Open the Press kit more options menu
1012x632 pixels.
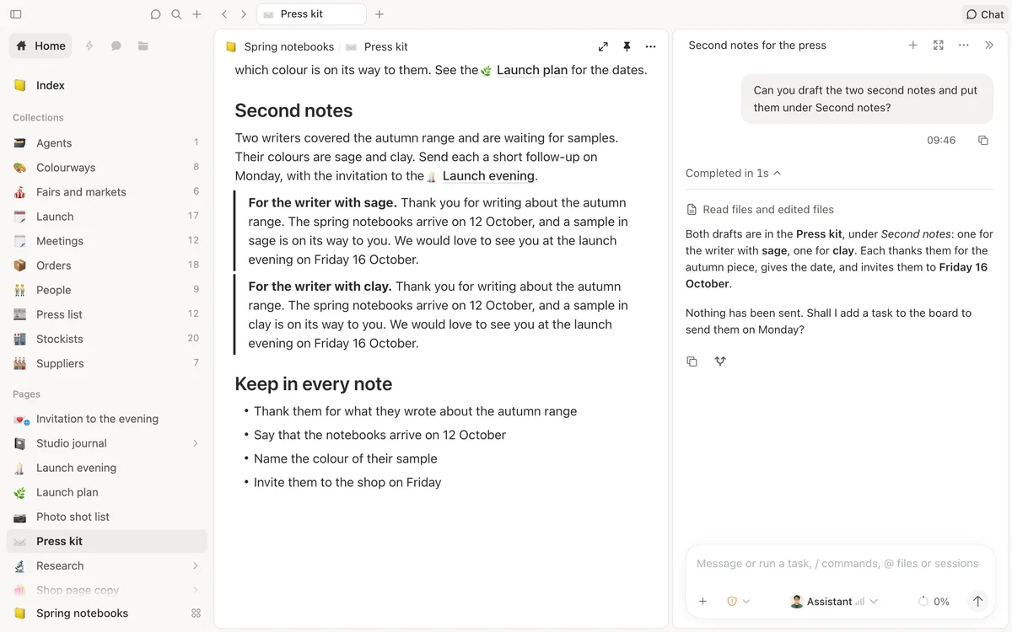point(650,46)
